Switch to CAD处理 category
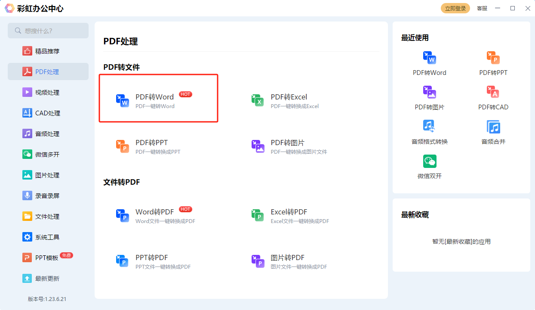This screenshot has height=310, width=535. pyautogui.click(x=48, y=113)
